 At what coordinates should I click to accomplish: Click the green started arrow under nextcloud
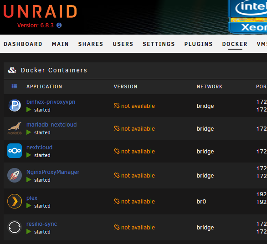[29, 155]
